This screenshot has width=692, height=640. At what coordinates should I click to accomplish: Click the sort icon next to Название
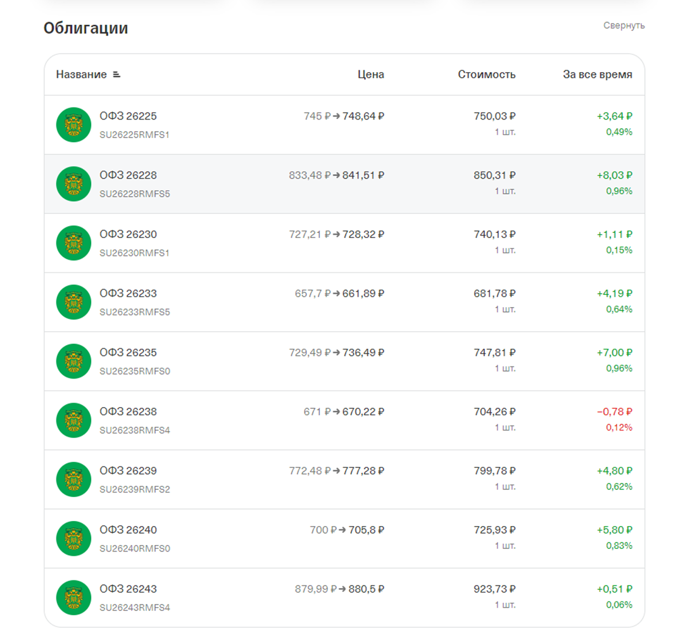pos(116,75)
